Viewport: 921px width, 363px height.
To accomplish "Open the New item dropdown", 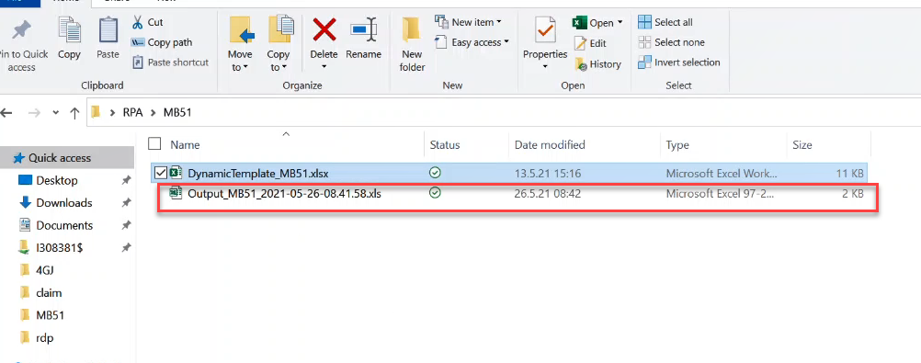I will tap(468, 22).
